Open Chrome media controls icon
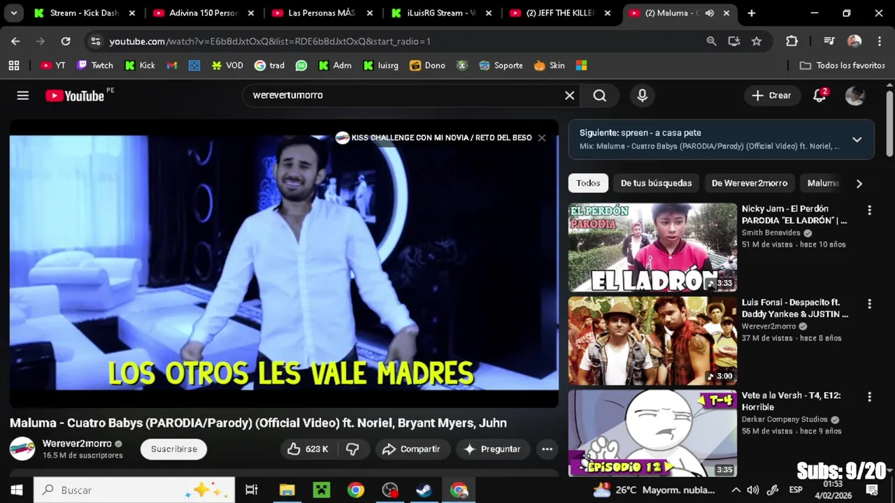 point(829,41)
